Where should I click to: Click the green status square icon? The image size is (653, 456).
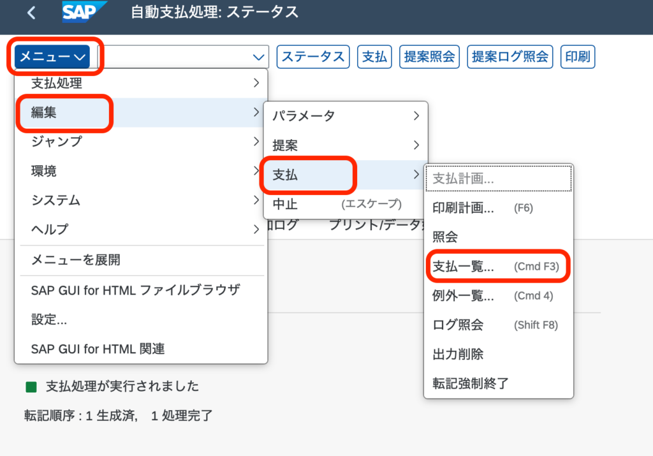click(31, 387)
